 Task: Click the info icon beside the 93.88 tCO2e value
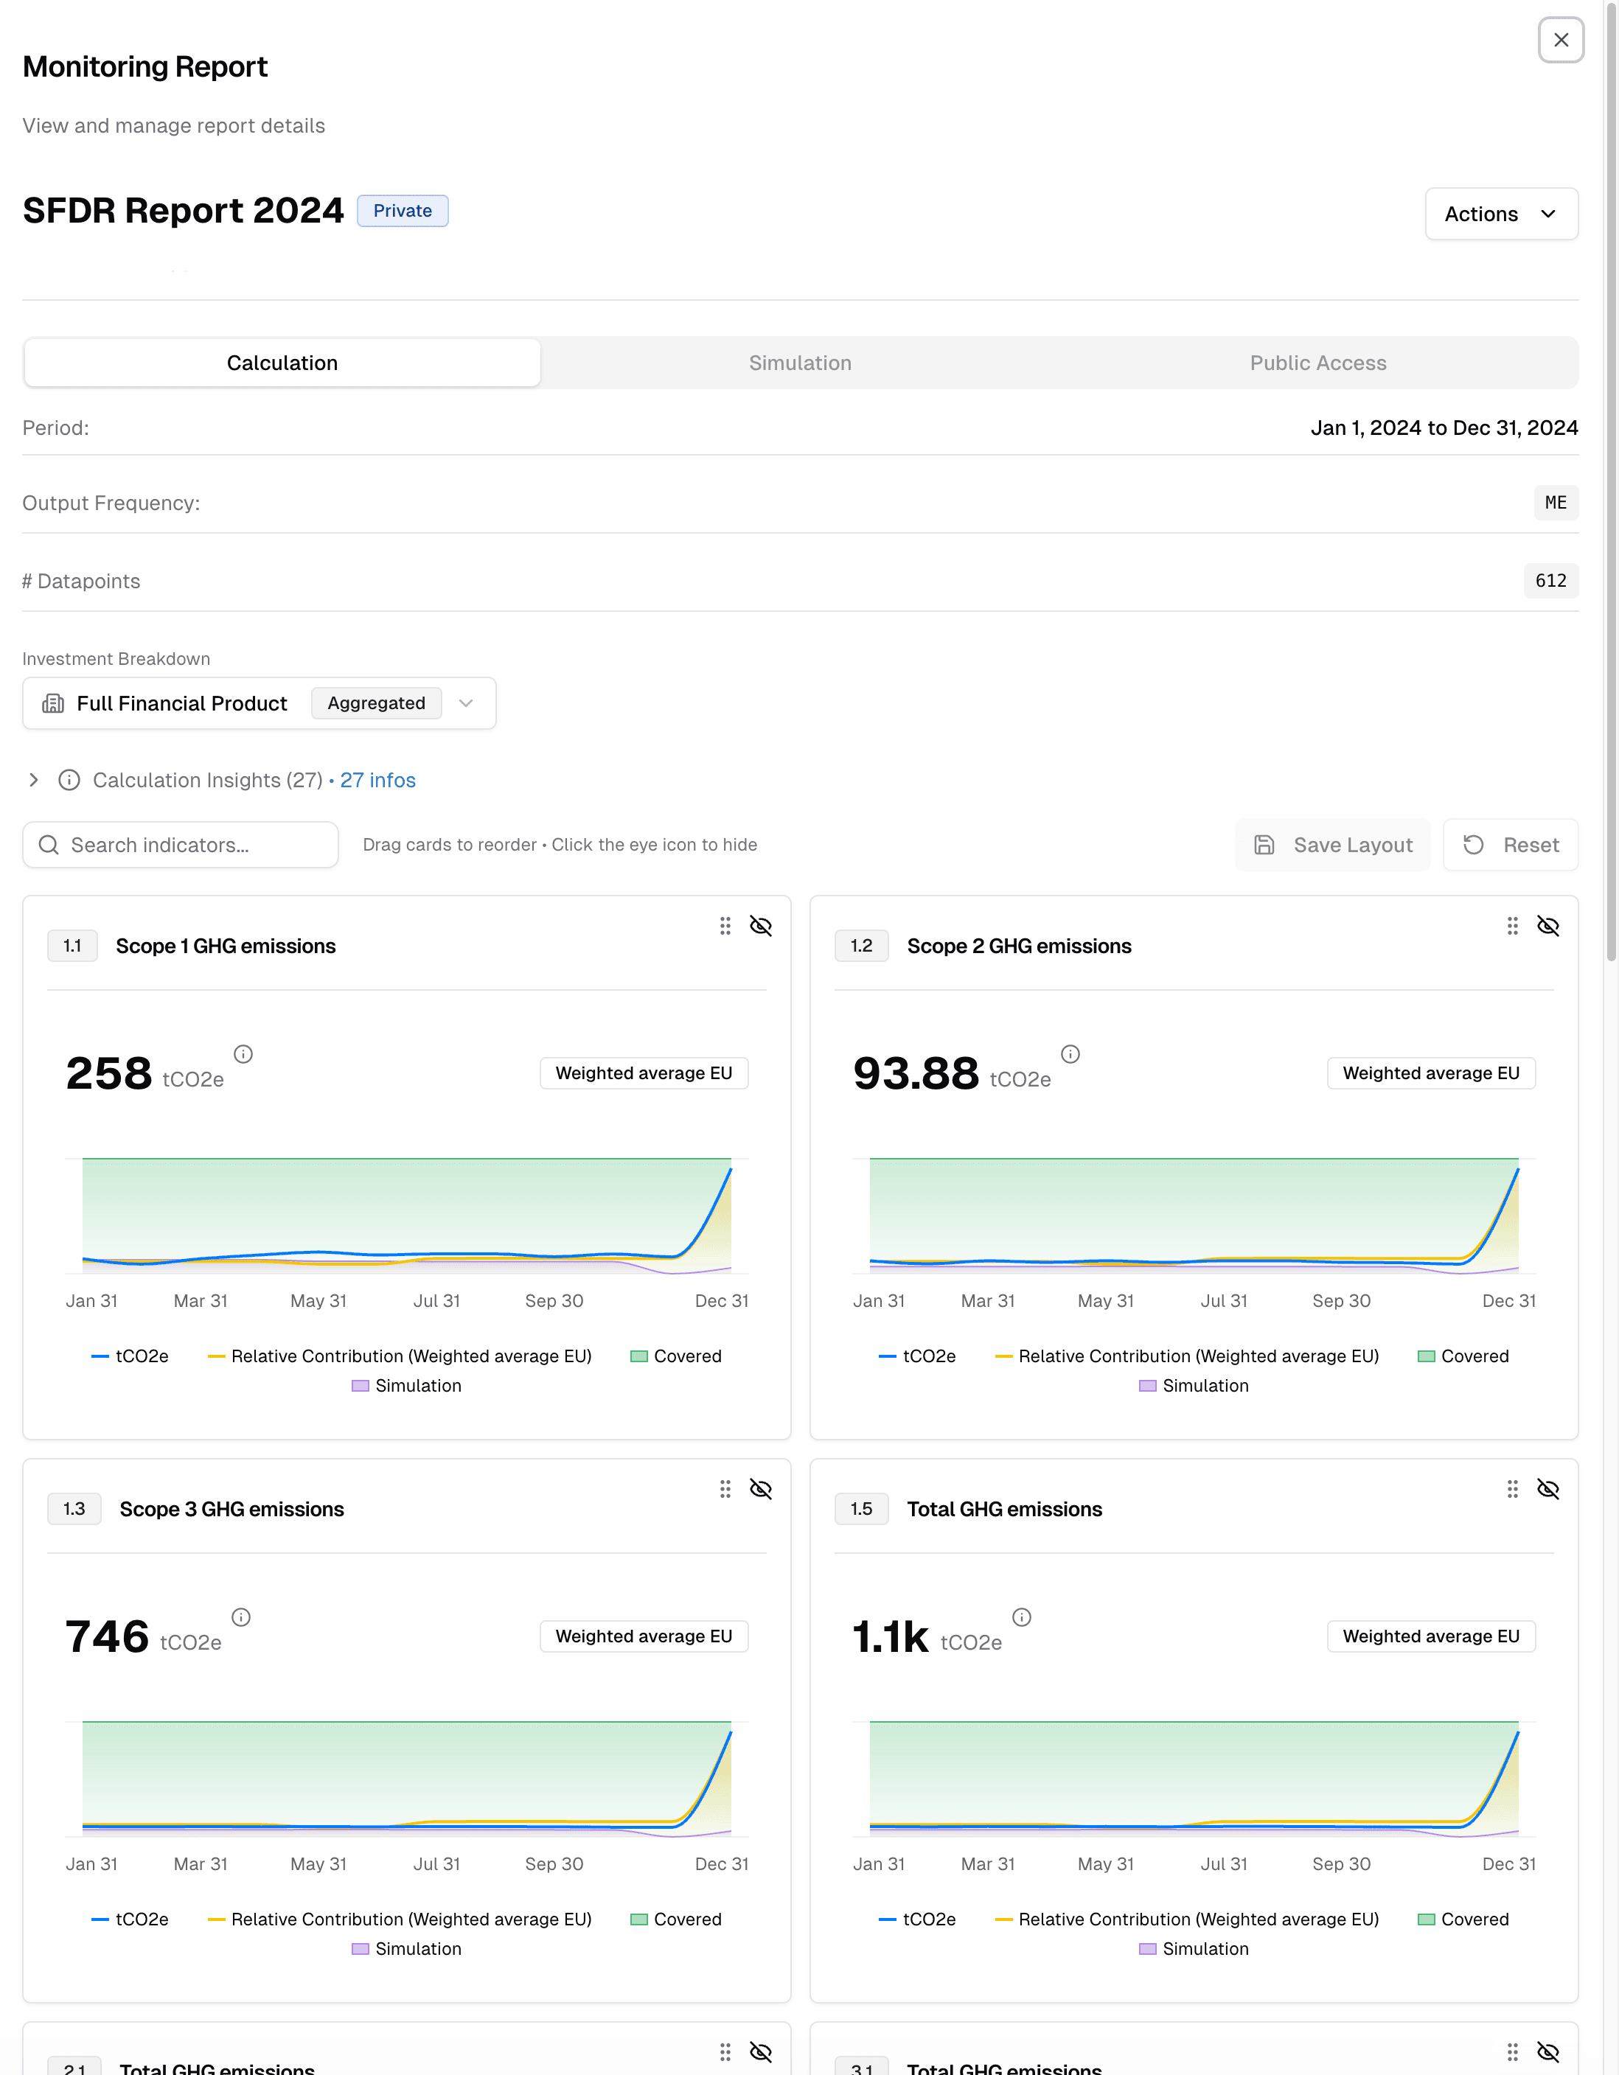tap(1070, 1053)
